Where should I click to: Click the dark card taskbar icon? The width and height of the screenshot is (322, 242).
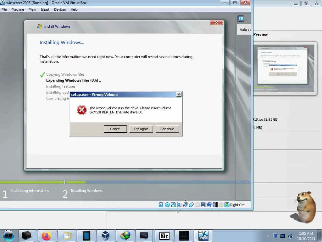(x=144, y=236)
